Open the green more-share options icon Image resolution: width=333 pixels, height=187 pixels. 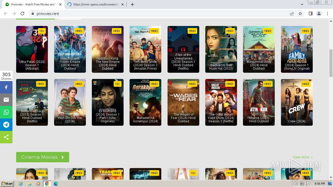[x=6, y=137]
